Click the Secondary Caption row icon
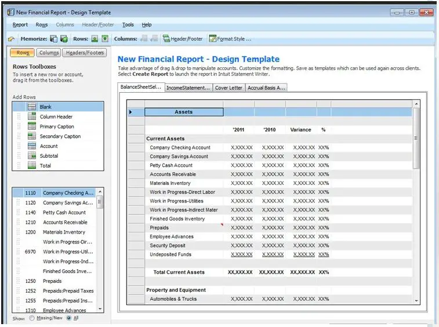The width and height of the screenshot is (439, 327). [x=32, y=136]
